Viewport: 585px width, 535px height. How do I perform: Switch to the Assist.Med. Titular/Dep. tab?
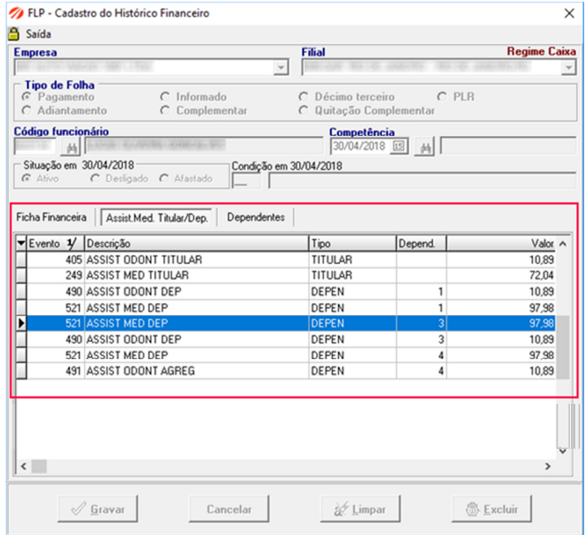pyautogui.click(x=156, y=217)
